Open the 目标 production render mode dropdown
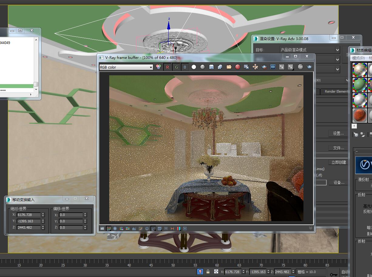 tap(310, 50)
